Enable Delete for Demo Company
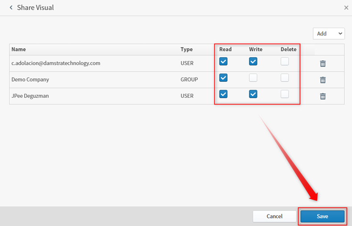Viewport: 352px width, 226px height. pos(285,78)
